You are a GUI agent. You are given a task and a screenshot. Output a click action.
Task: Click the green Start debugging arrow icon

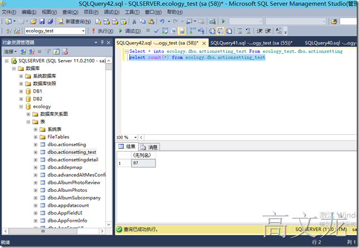(224, 22)
